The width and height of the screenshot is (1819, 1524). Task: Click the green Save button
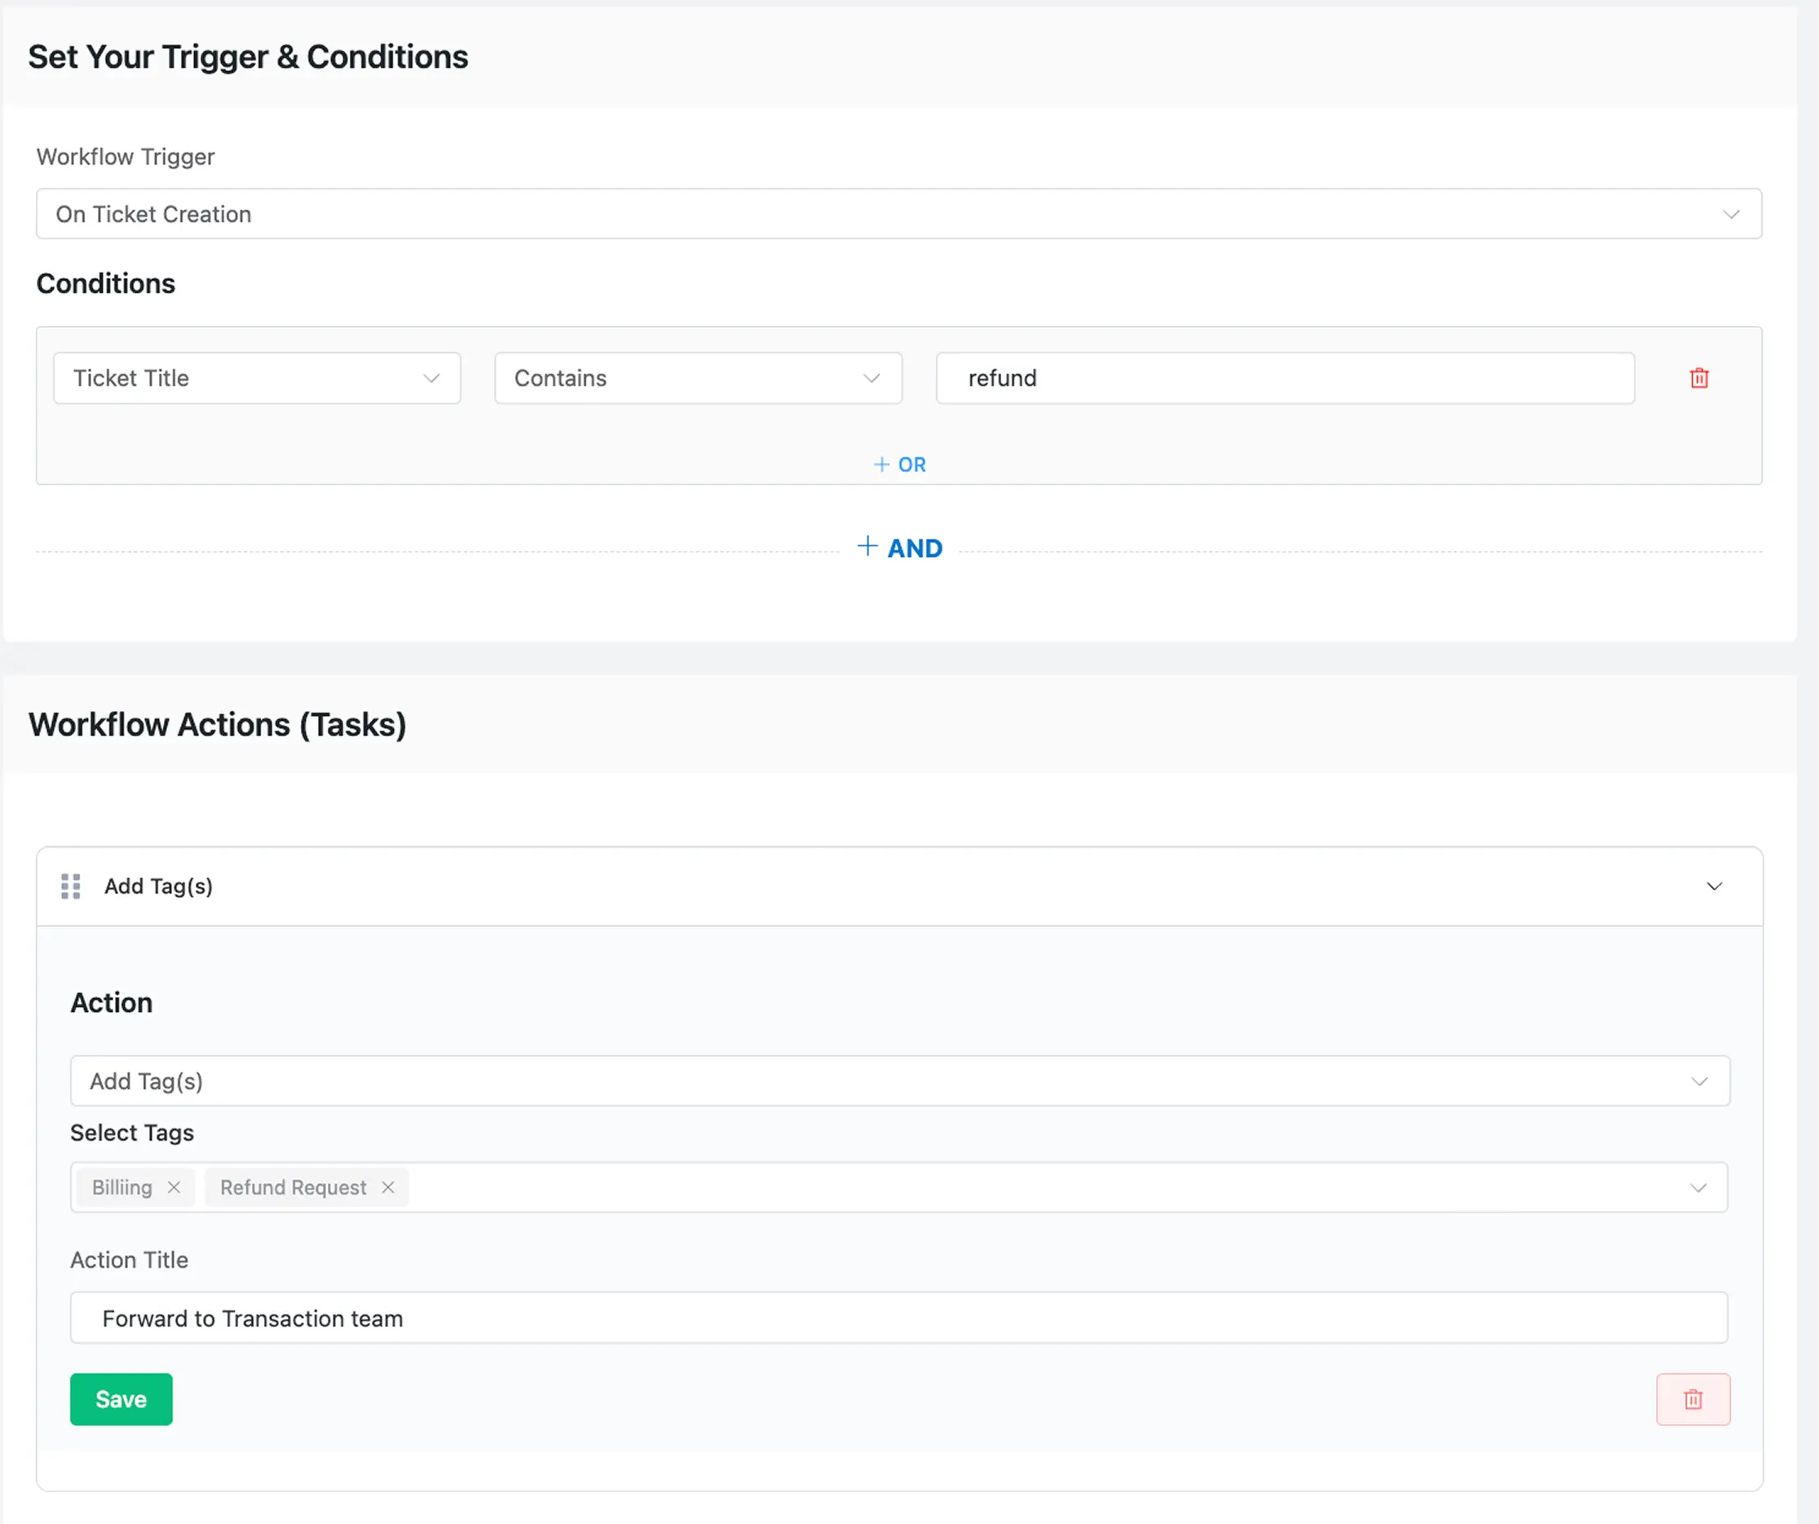tap(121, 1398)
